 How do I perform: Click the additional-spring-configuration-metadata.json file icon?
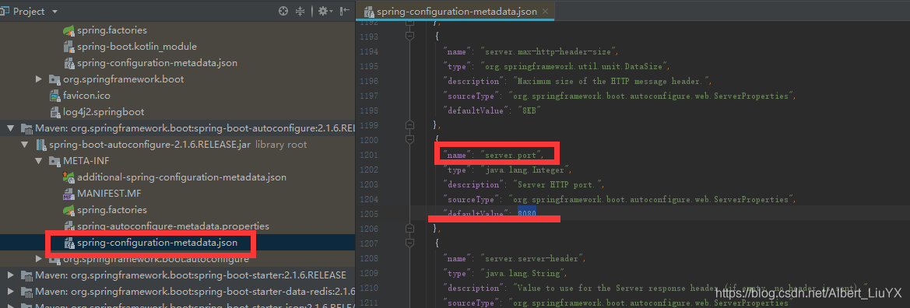(x=69, y=177)
